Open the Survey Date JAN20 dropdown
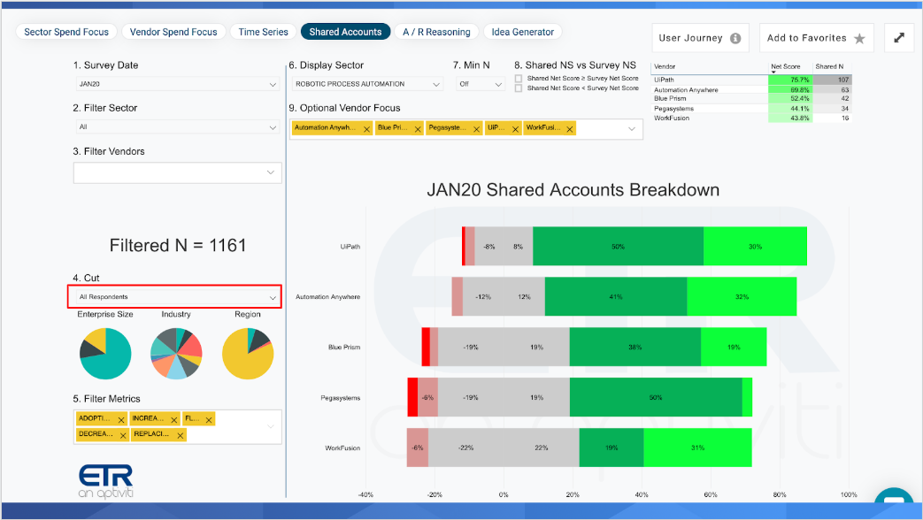Screen dimensions: 923x520 pyautogui.click(x=177, y=84)
